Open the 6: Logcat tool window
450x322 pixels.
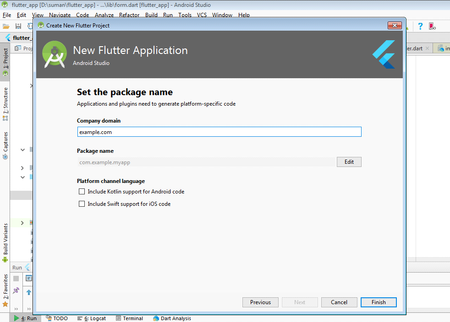[92, 318]
